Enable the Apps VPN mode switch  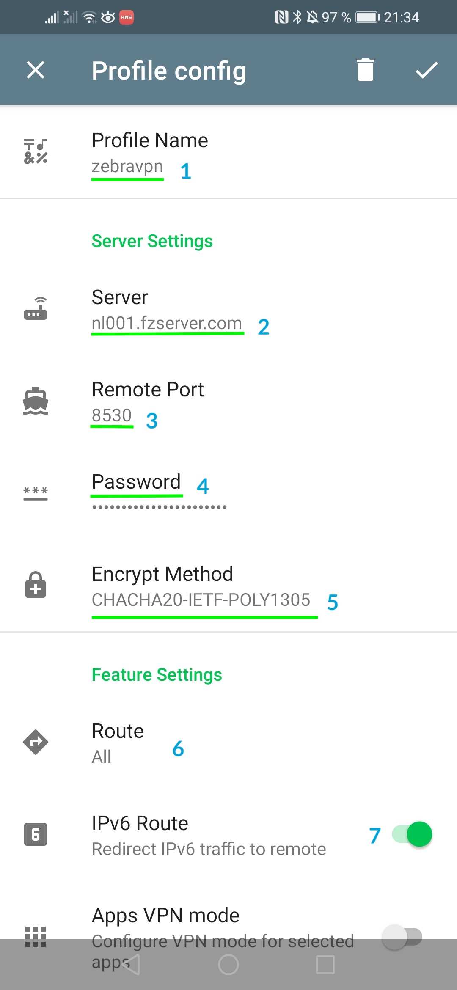pos(402,937)
